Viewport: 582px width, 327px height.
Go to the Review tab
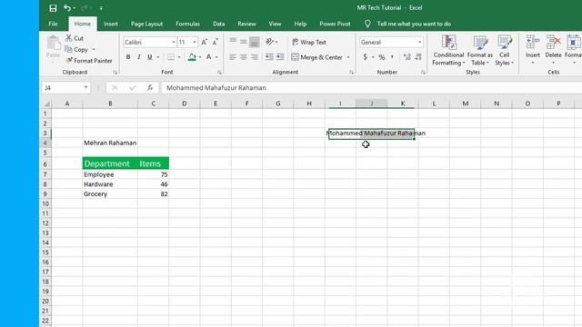pos(246,24)
